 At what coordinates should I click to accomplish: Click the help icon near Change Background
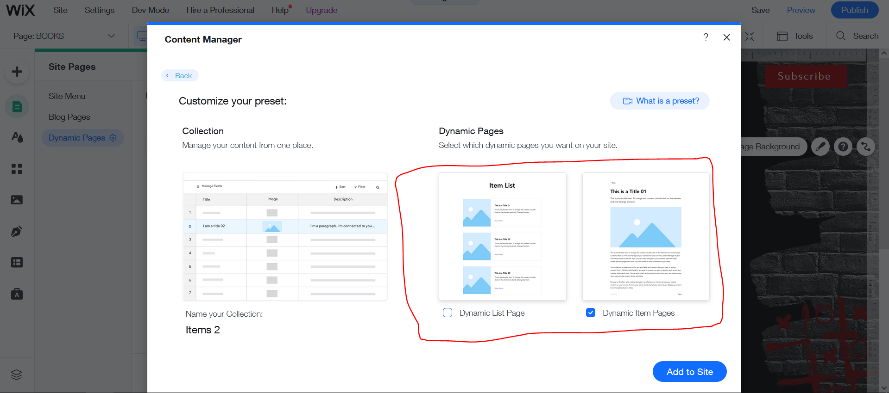[x=843, y=147]
